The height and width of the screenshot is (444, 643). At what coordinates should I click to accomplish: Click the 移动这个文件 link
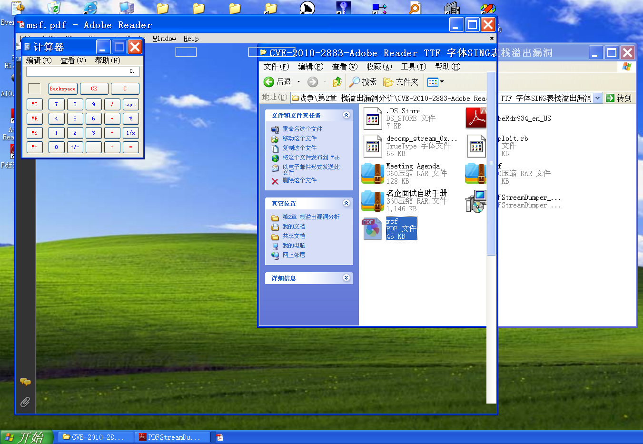coord(299,138)
